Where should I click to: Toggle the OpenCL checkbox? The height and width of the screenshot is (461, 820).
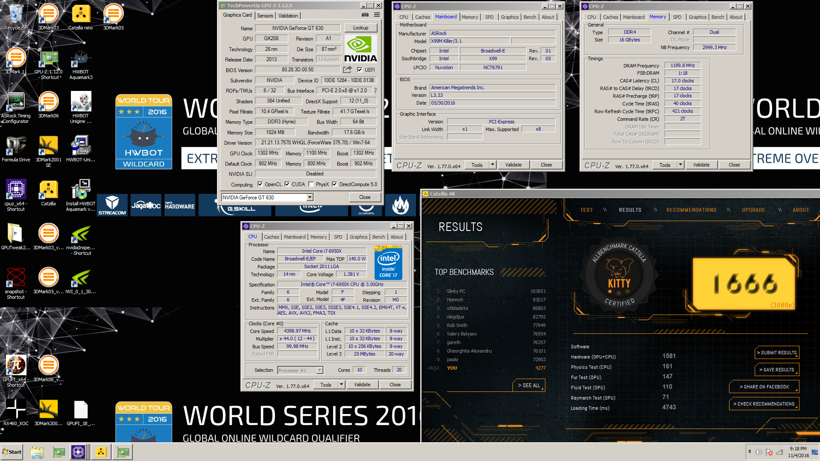pyautogui.click(x=260, y=184)
